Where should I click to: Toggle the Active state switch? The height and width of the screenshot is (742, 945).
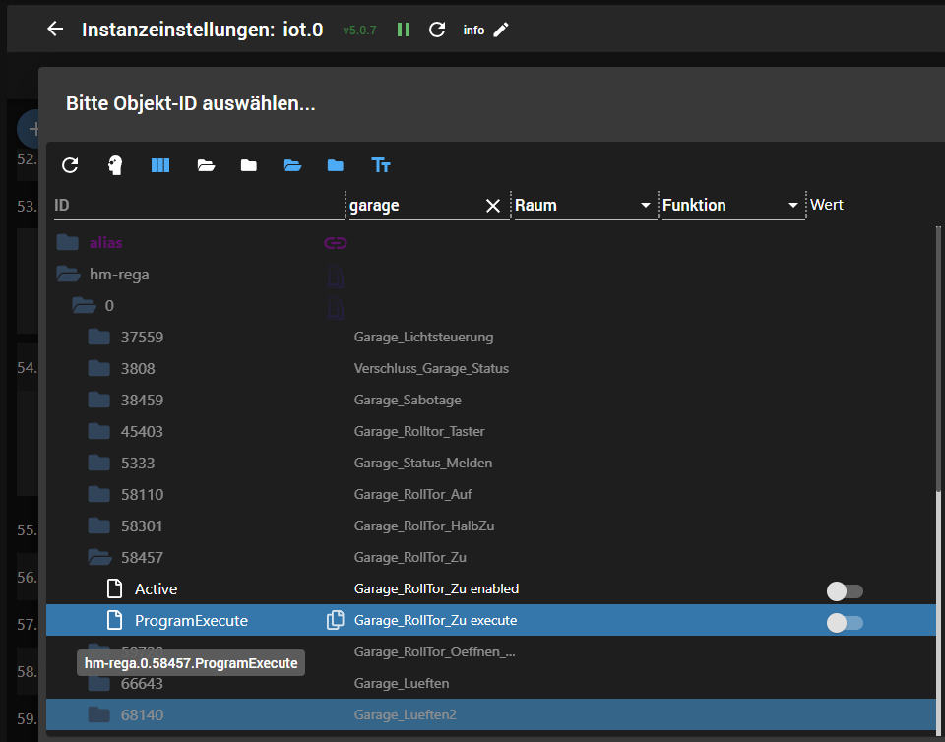[845, 590]
